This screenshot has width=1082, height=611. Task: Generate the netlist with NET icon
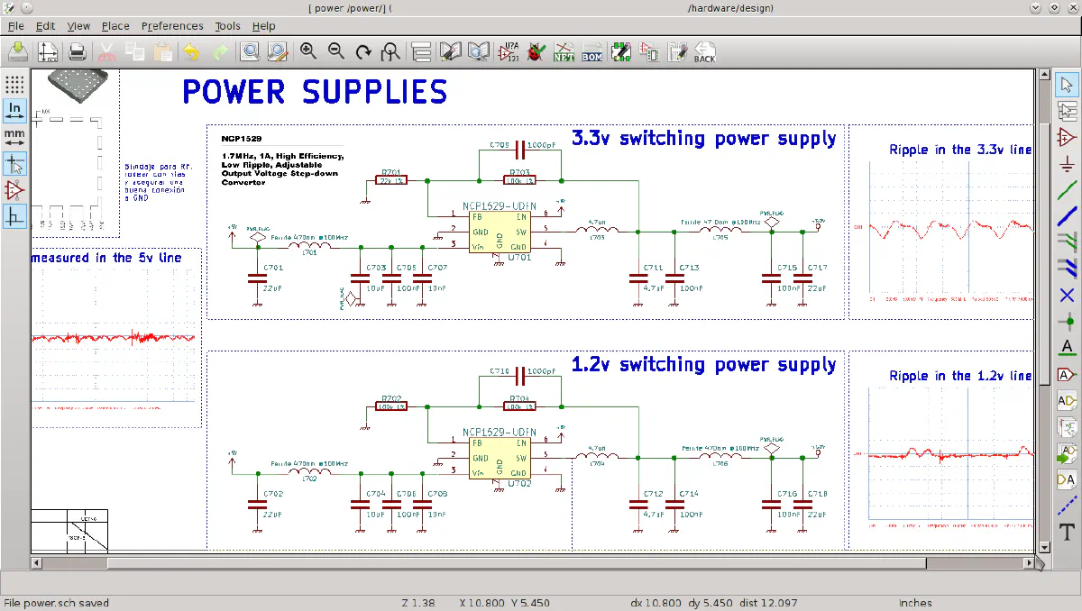pyautogui.click(x=564, y=51)
